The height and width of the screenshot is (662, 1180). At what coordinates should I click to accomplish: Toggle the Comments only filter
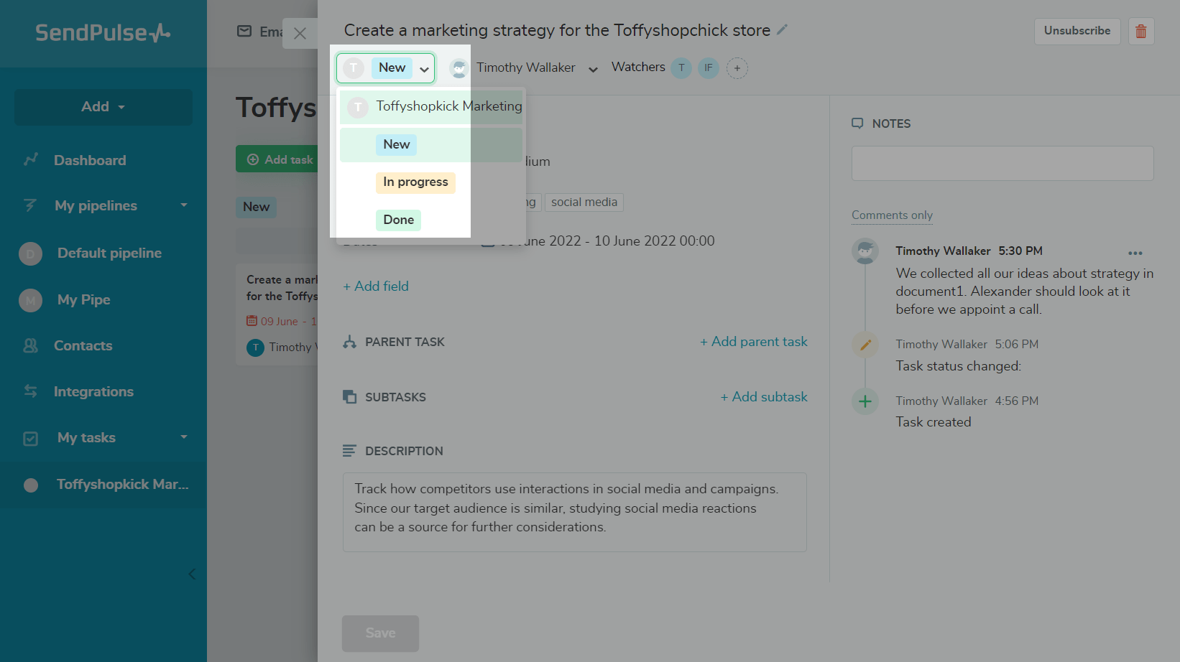point(892,215)
